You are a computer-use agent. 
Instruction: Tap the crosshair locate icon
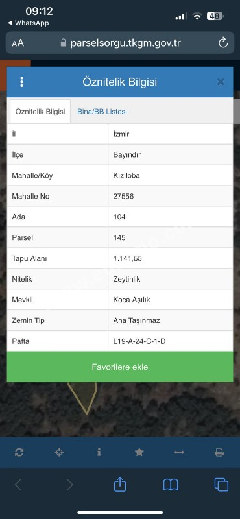tap(59, 452)
